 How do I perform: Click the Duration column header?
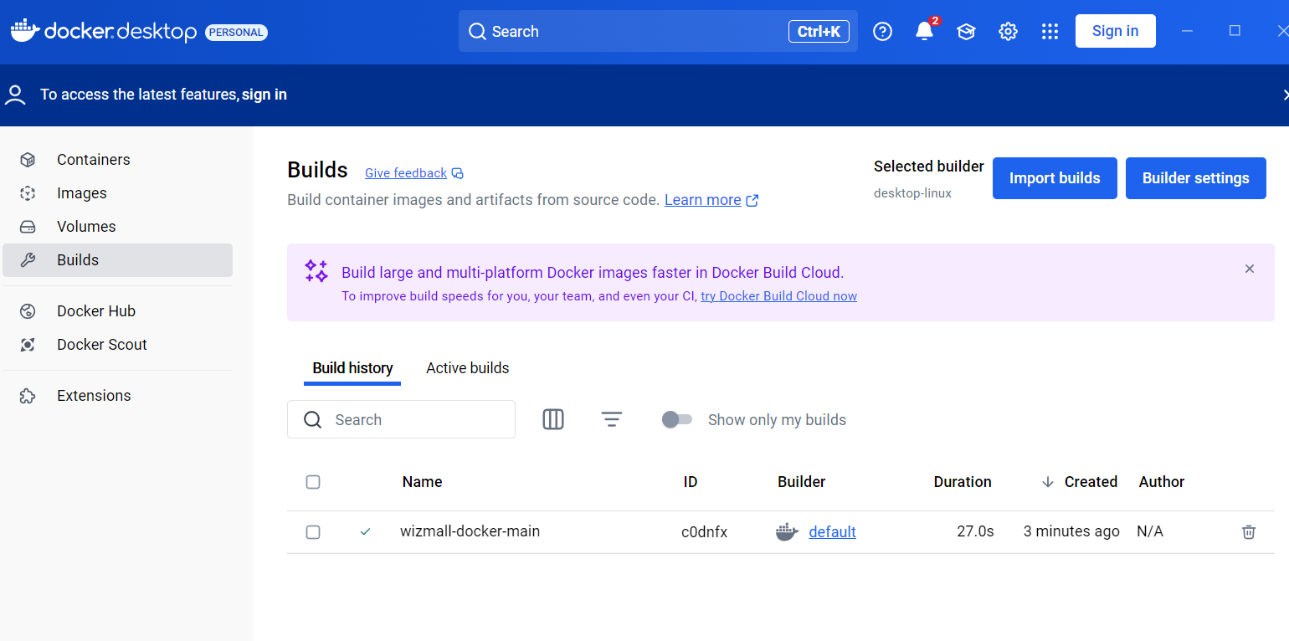(x=963, y=482)
